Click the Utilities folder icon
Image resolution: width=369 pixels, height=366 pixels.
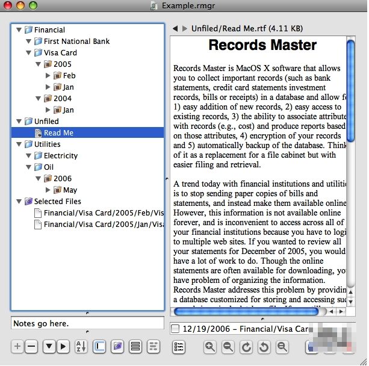pyautogui.click(x=28, y=144)
